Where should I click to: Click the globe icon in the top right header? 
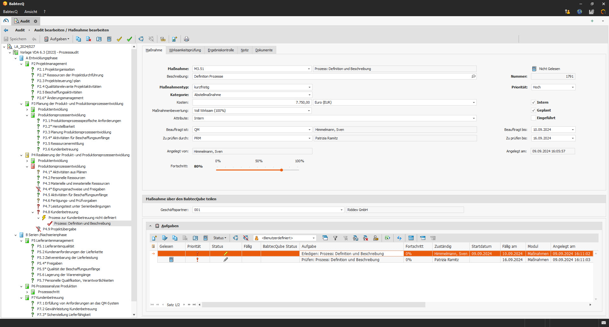point(580,12)
